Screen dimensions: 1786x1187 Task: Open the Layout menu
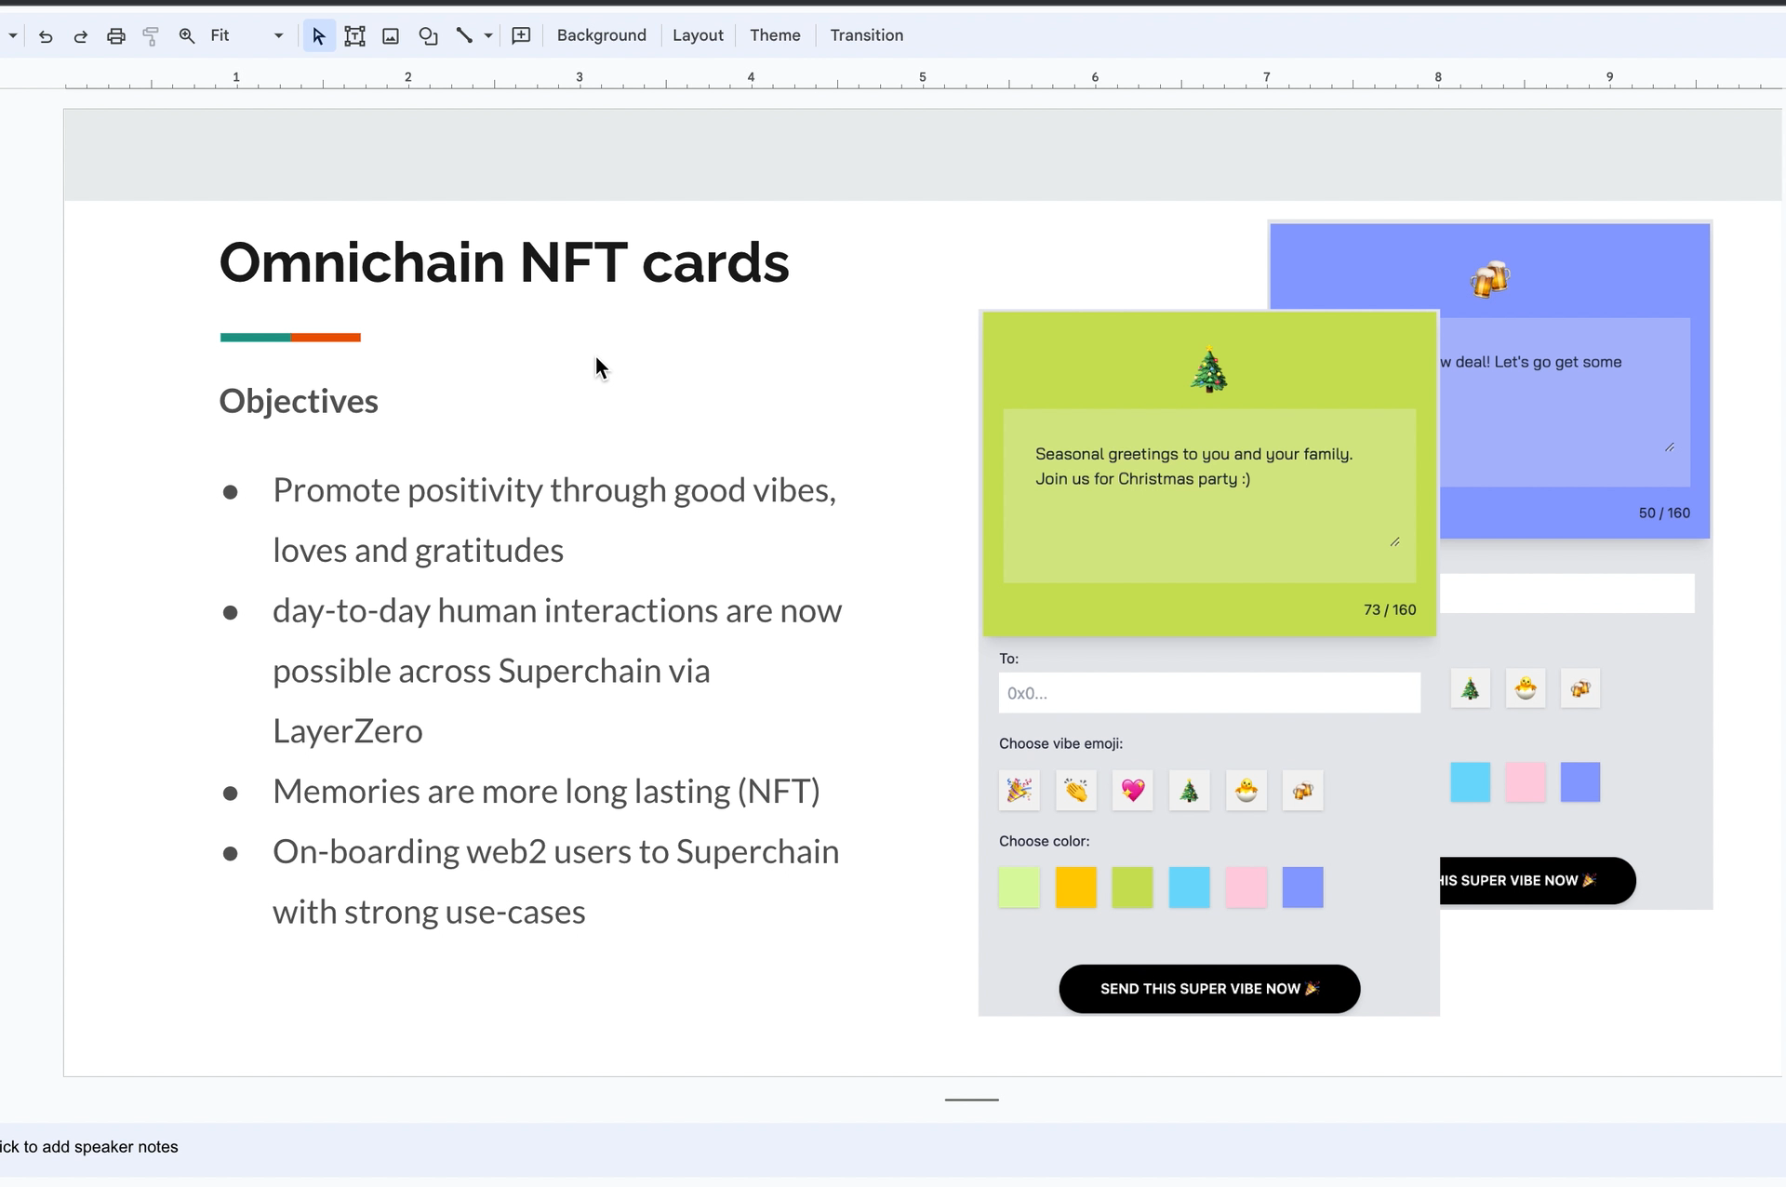698,35
